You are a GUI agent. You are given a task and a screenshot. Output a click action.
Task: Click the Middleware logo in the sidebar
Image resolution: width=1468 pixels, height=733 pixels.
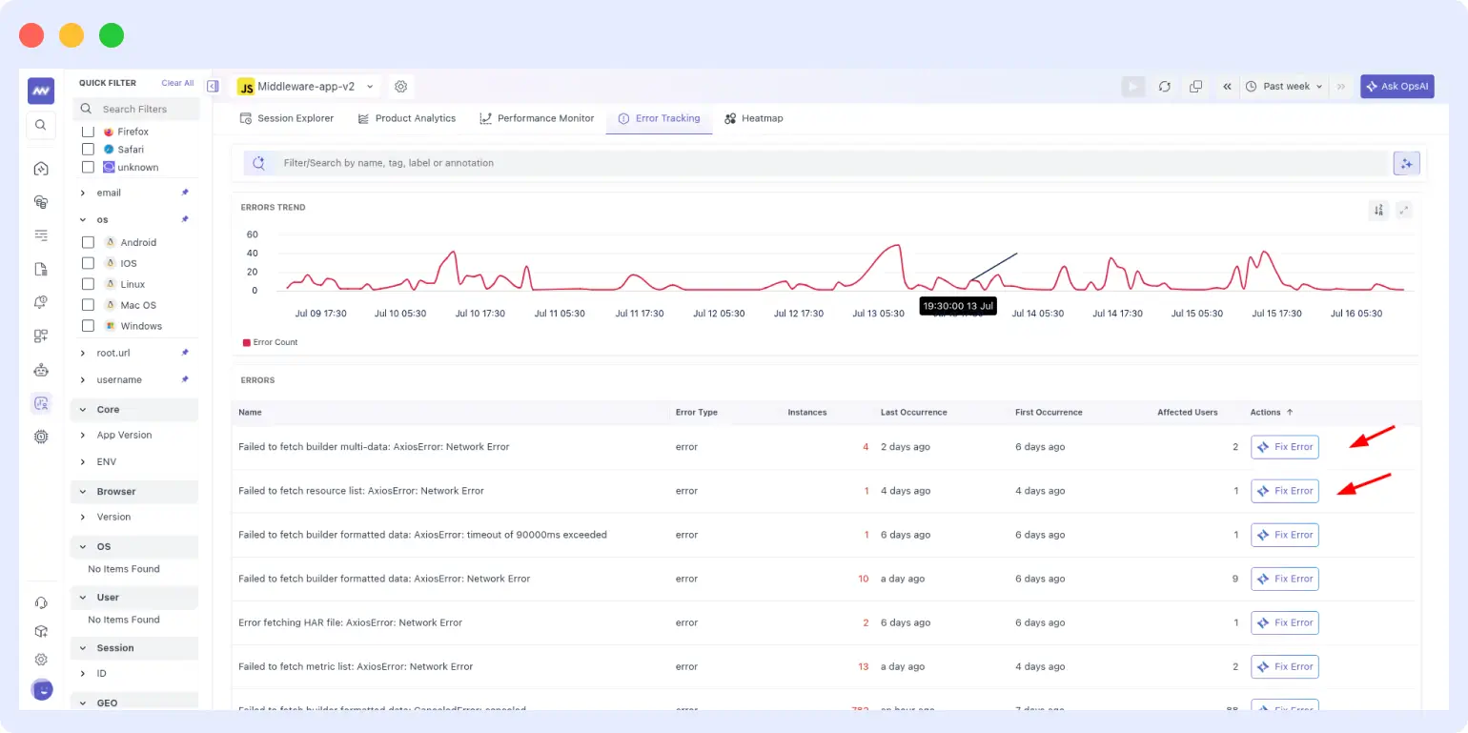click(x=41, y=91)
